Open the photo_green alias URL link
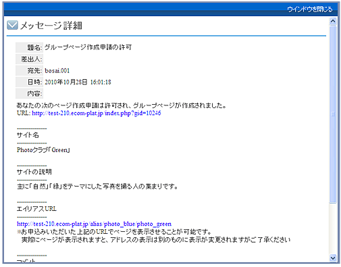 click(94, 224)
